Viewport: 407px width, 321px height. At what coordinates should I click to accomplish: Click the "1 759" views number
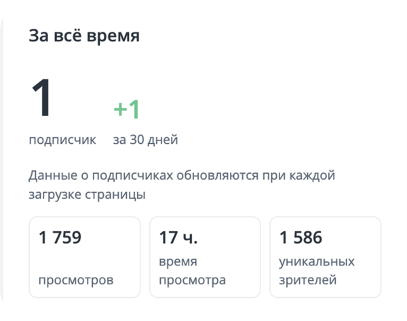point(60,238)
